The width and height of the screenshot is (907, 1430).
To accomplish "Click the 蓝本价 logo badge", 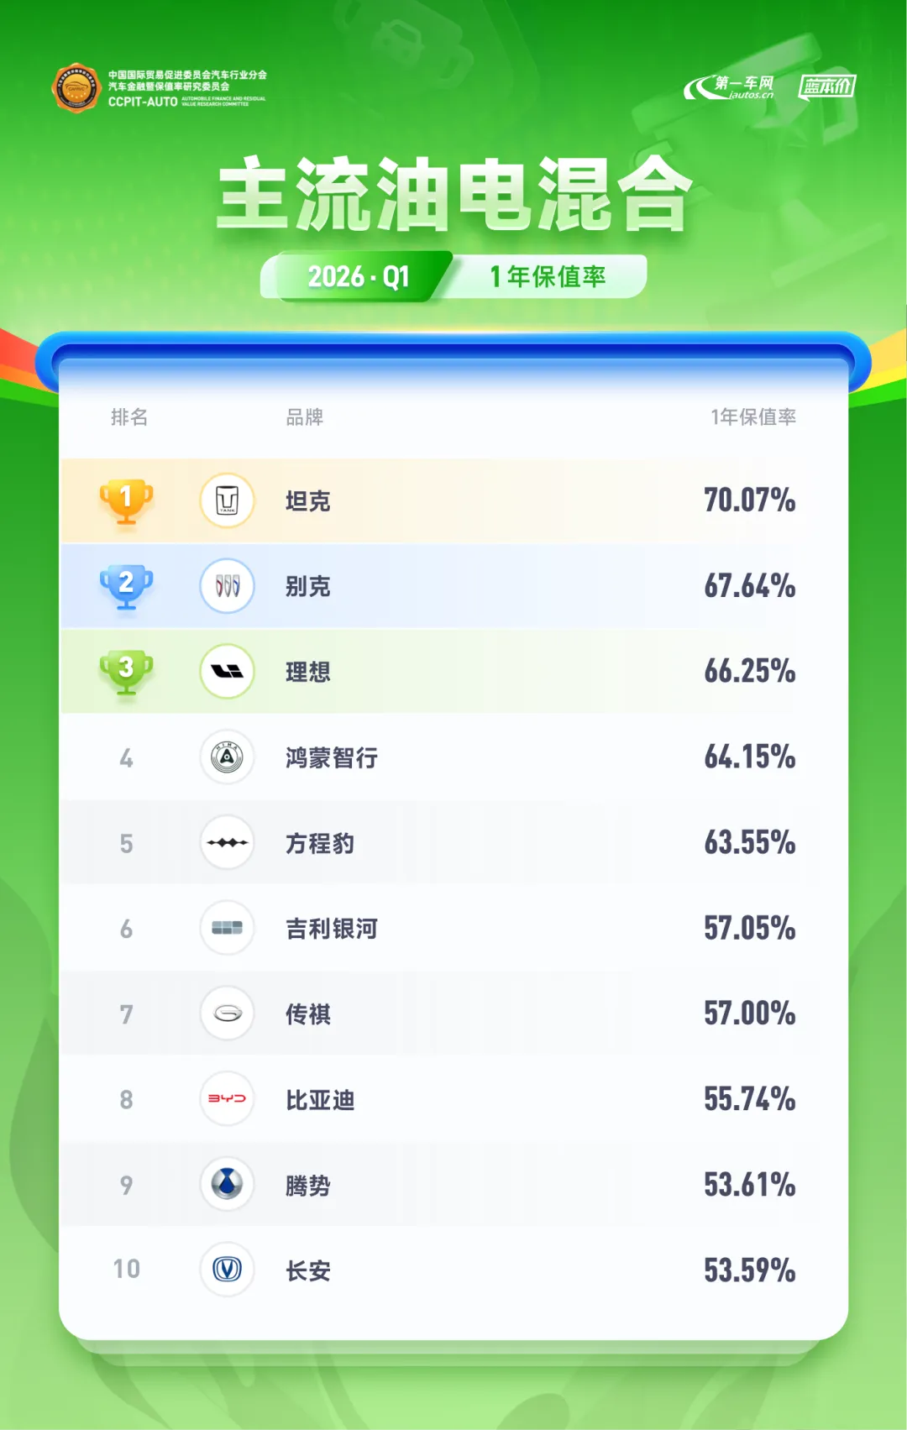I will pos(827,86).
